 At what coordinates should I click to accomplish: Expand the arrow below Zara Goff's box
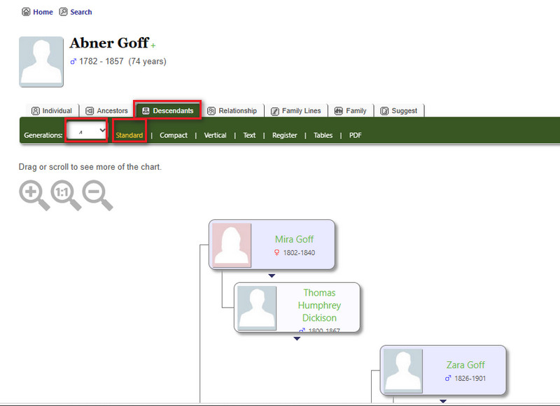point(442,400)
